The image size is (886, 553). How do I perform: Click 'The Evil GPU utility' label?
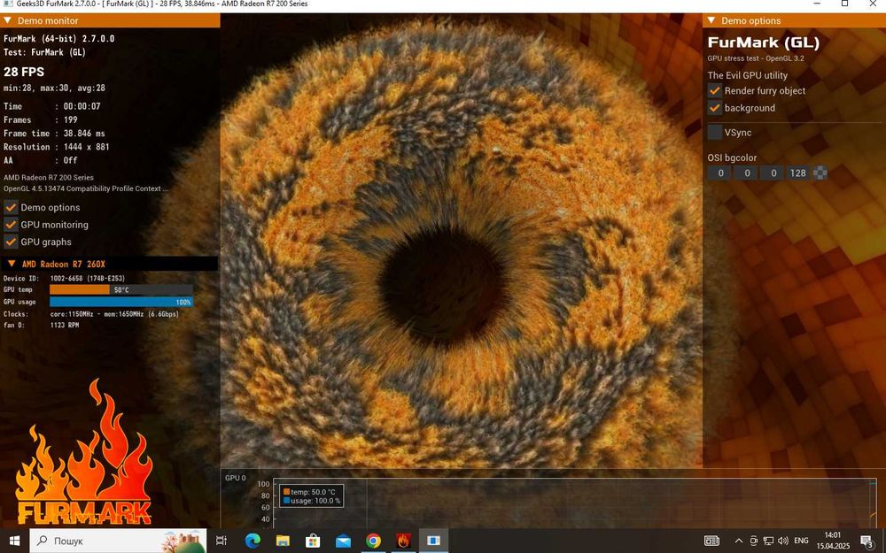pos(747,75)
